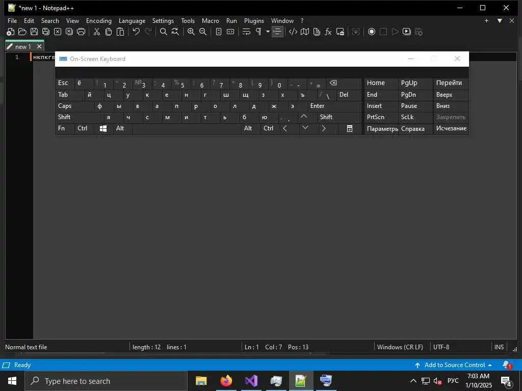The width and height of the screenshot is (522, 391).
Task: Click Enter on the On-Screen Keyboard
Action: [334, 106]
